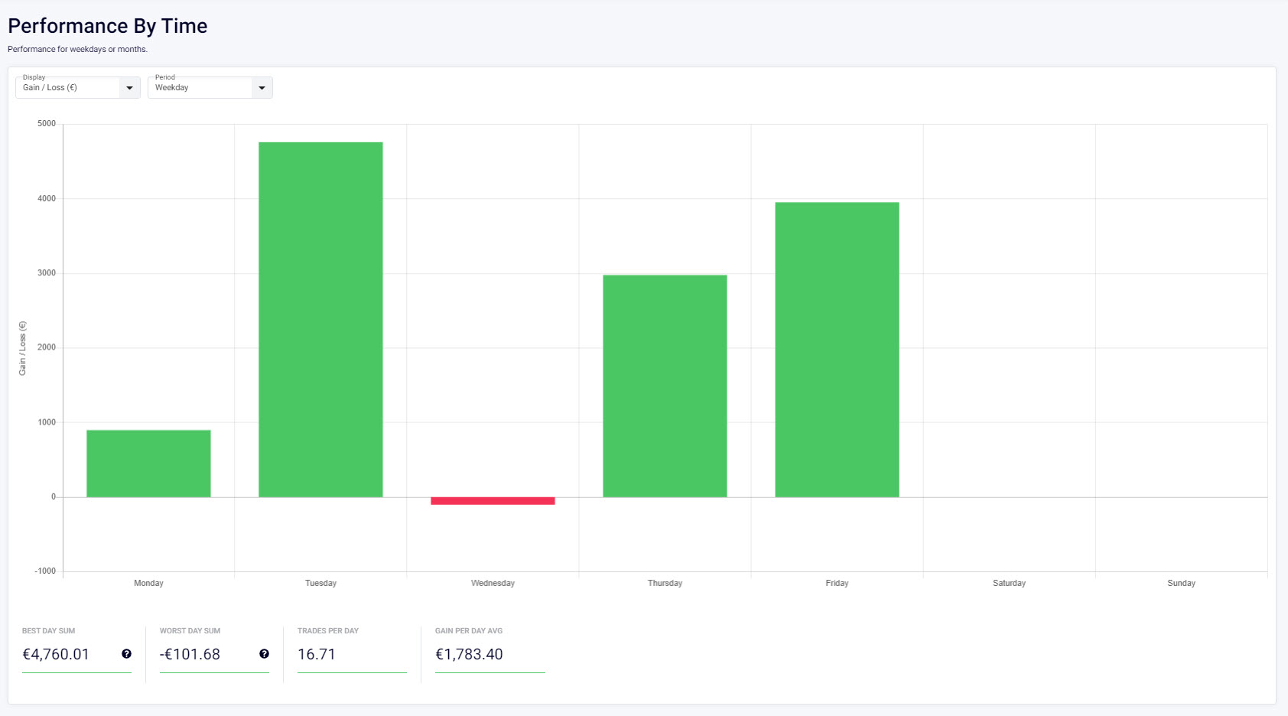Viewport: 1288px width, 716px height.
Task: Open the Display dropdown arrow
Action: tap(129, 88)
